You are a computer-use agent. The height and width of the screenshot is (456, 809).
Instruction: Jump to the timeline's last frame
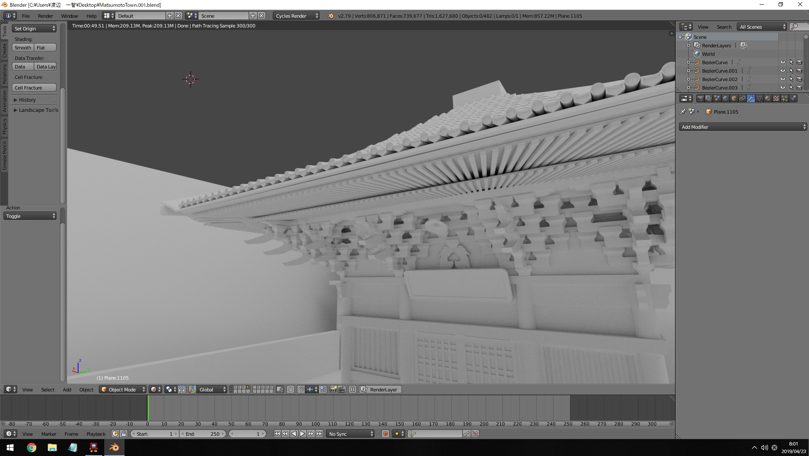pyautogui.click(x=320, y=434)
